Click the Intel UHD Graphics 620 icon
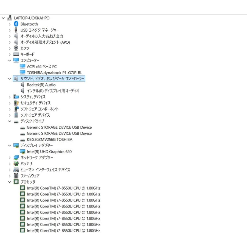The height and width of the screenshot is (247, 247). click(x=23, y=151)
